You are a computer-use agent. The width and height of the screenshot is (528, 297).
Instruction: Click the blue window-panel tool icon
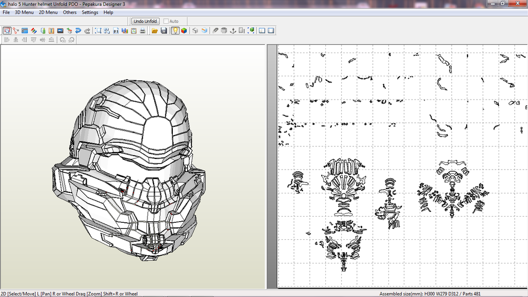(x=25, y=30)
